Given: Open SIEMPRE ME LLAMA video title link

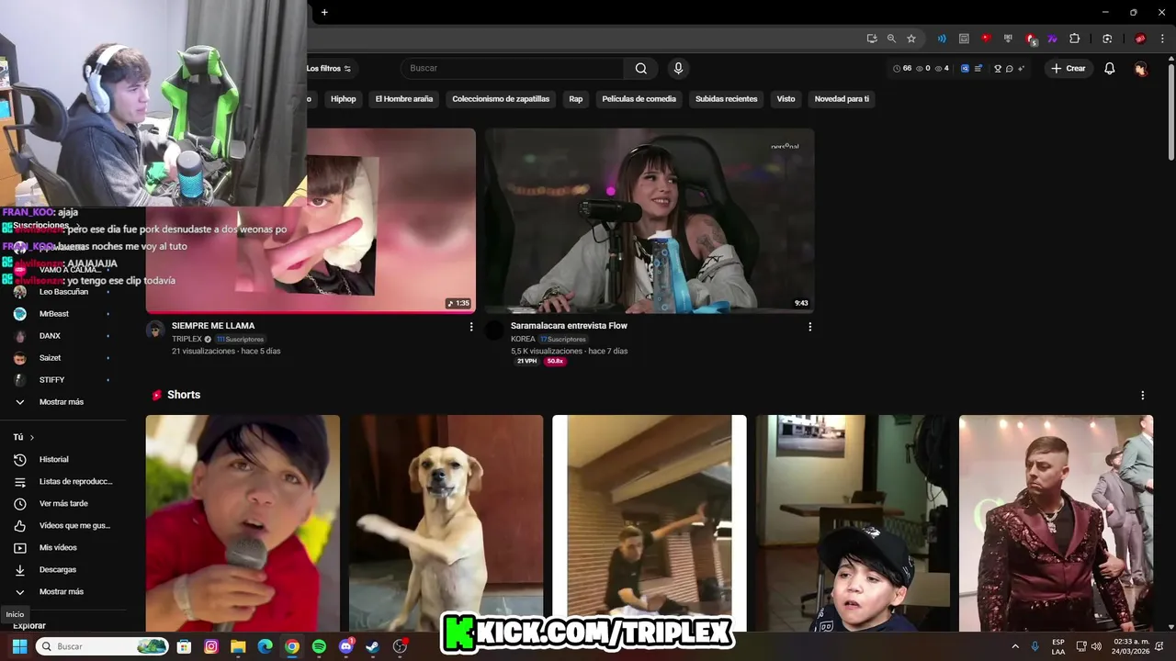Looking at the screenshot, I should 213,326.
